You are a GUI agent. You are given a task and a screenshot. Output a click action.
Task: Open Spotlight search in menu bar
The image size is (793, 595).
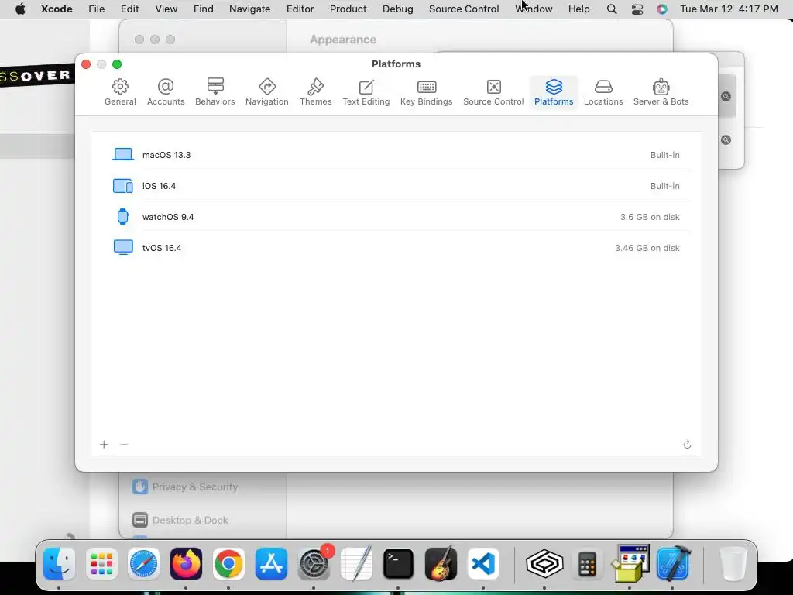(x=612, y=9)
